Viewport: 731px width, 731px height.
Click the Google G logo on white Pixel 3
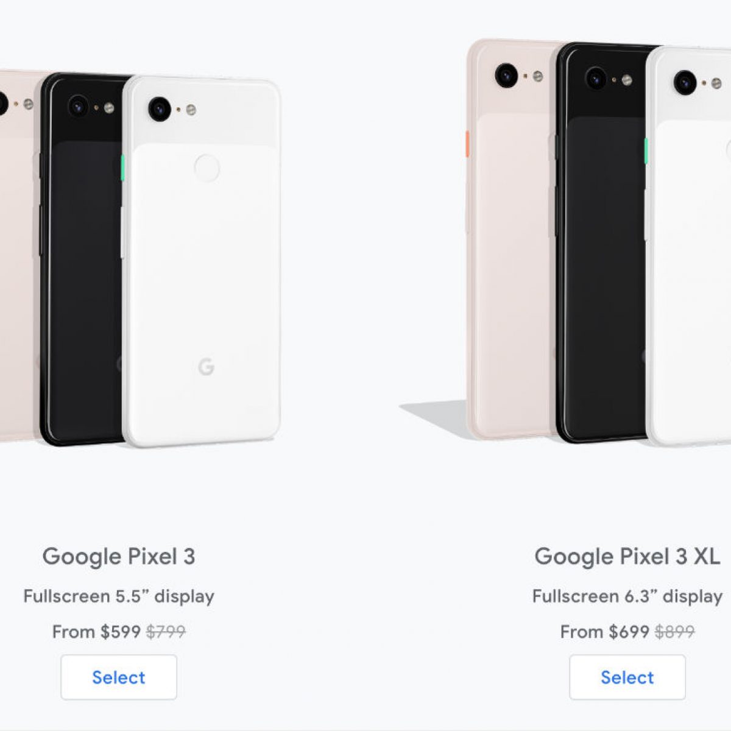click(206, 367)
